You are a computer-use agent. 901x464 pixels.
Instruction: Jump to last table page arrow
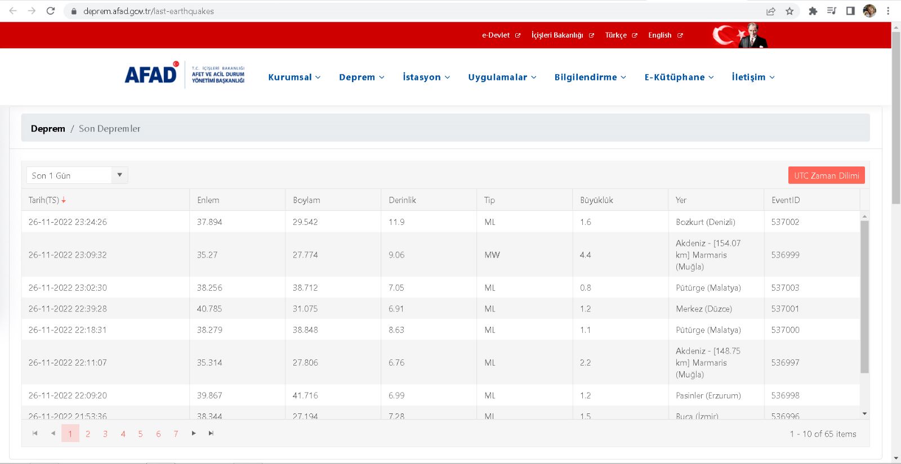[211, 433]
